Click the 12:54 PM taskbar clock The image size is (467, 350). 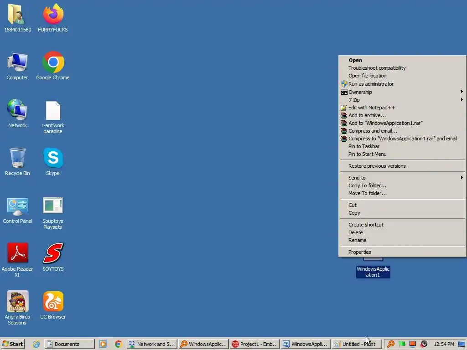coord(444,344)
